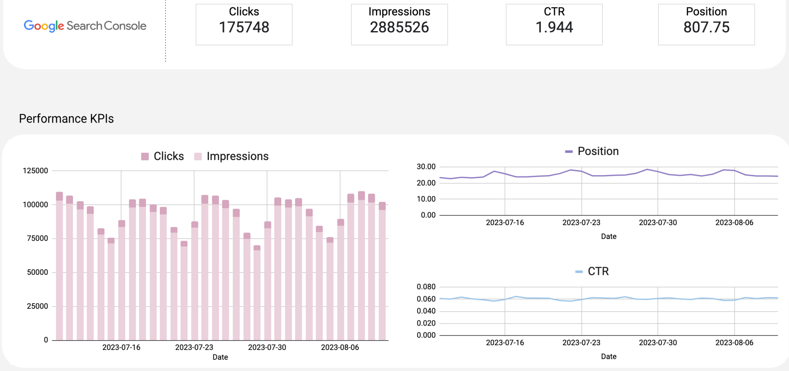This screenshot has height=371, width=789.
Task: Select the Clicks legend swatch icon
Action: pyautogui.click(x=144, y=156)
